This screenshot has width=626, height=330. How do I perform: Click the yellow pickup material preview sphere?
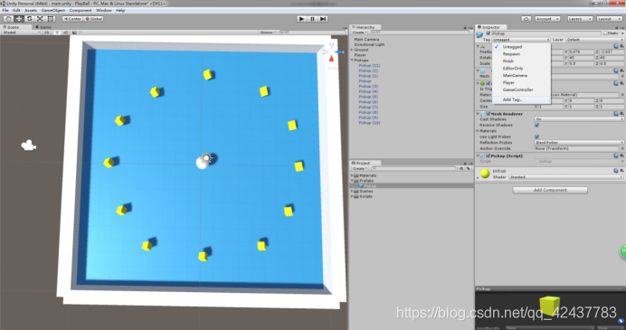click(x=485, y=174)
